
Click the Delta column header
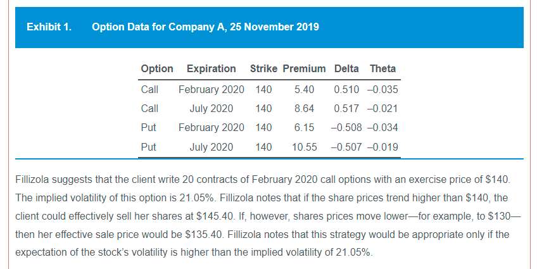pos(346,69)
